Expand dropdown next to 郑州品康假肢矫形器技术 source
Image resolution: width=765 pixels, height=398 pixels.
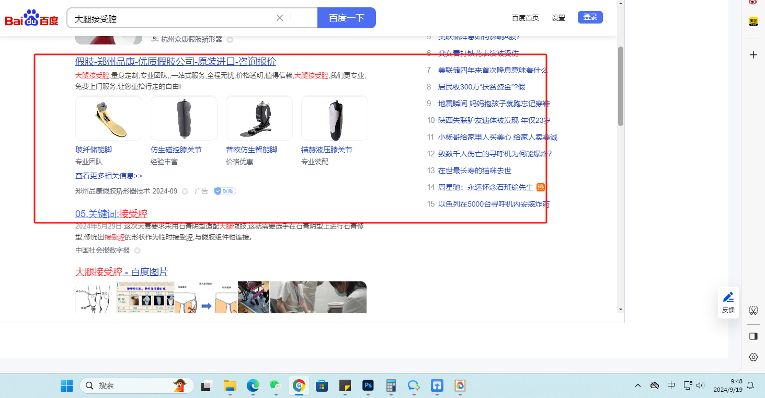(x=185, y=191)
